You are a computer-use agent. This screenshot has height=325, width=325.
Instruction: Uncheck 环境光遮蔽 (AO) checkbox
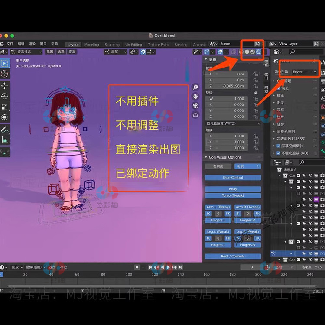click(x=278, y=153)
